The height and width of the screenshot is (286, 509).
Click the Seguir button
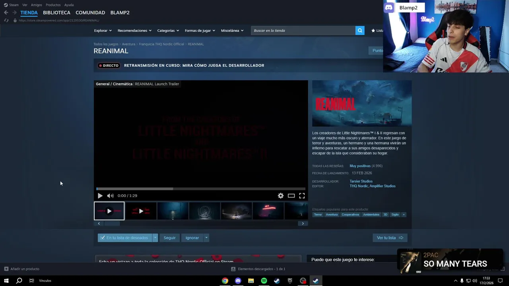click(169, 238)
